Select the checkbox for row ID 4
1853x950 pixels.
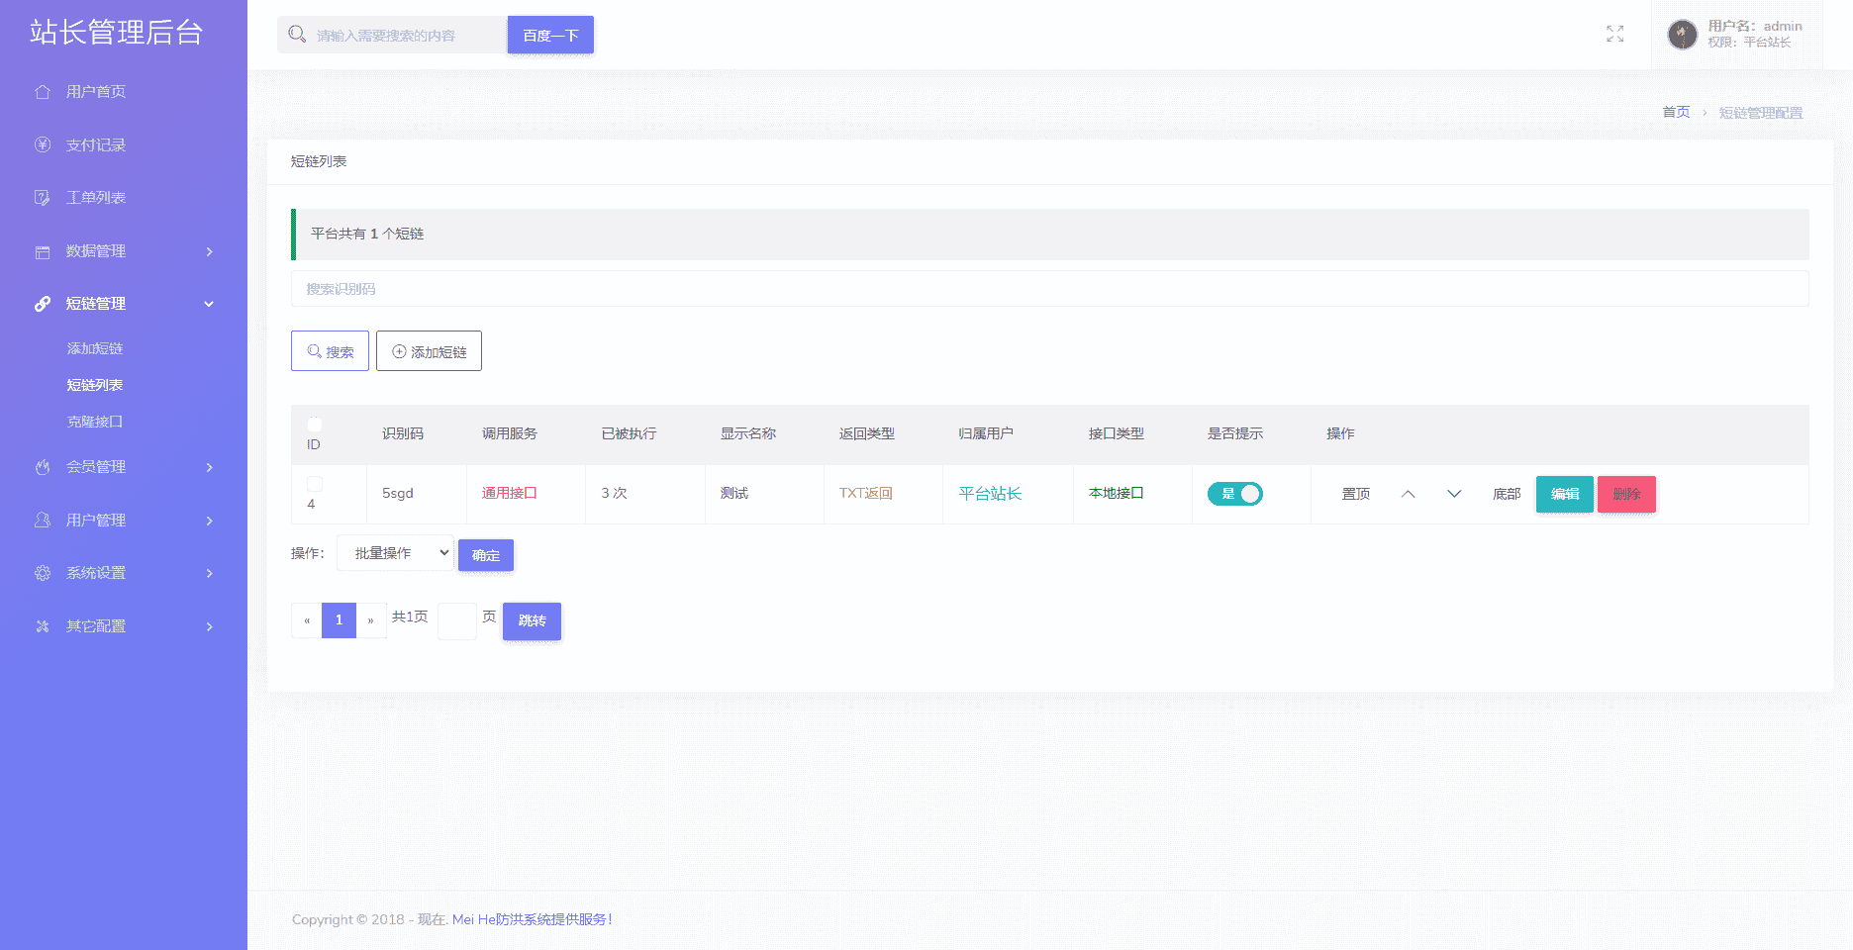315,484
